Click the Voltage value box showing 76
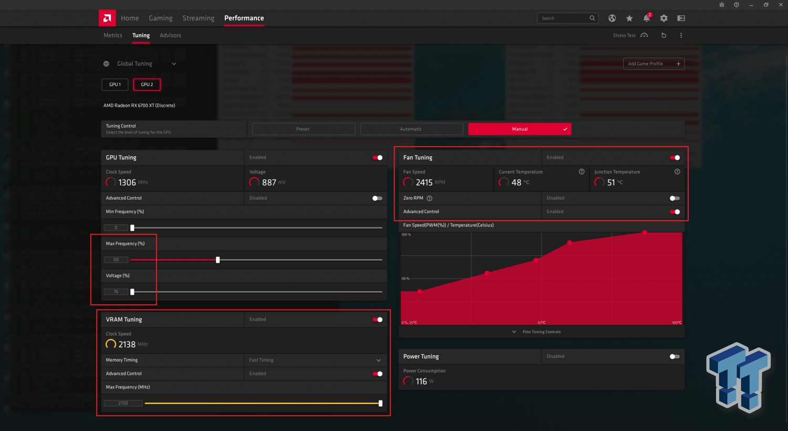The image size is (788, 431). click(116, 292)
